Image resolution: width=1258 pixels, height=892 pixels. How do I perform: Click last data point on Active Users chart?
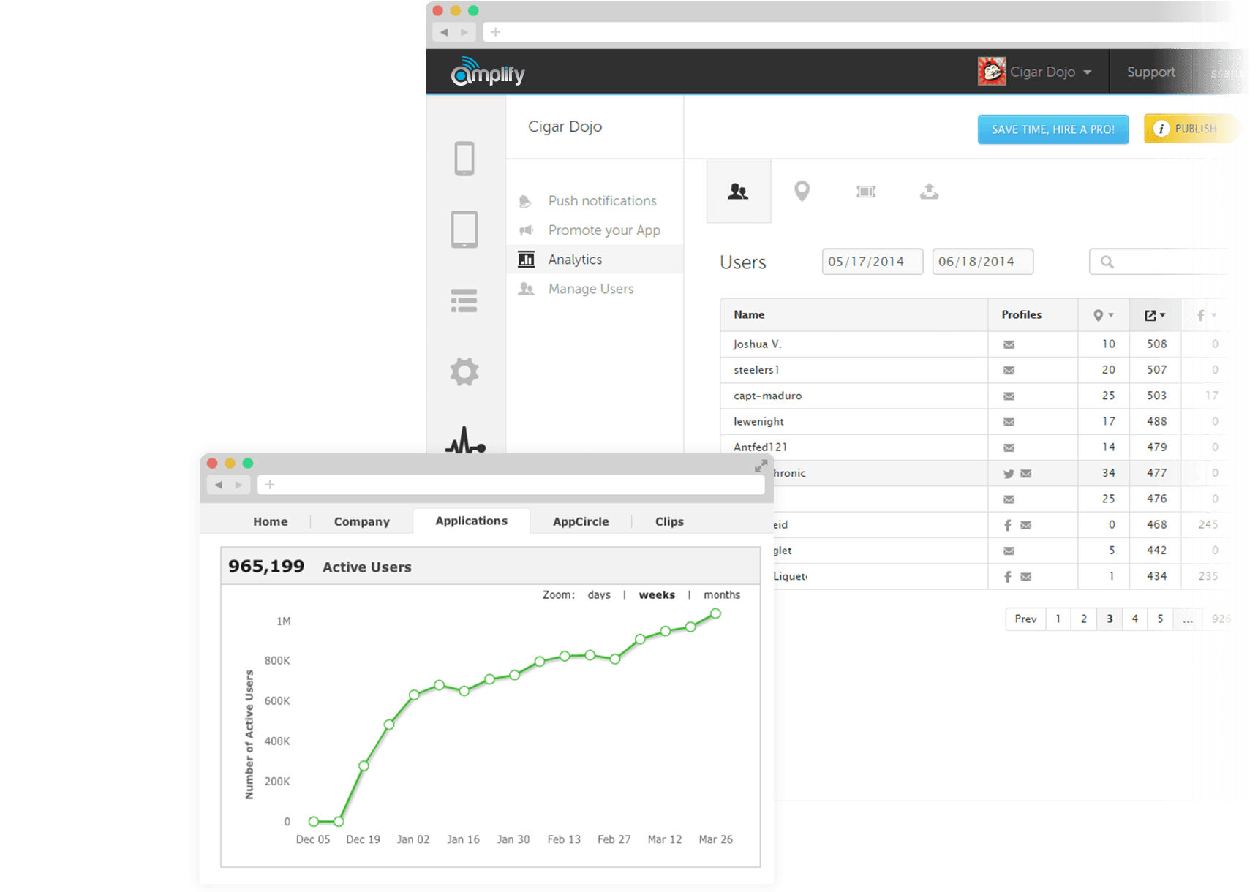click(716, 613)
